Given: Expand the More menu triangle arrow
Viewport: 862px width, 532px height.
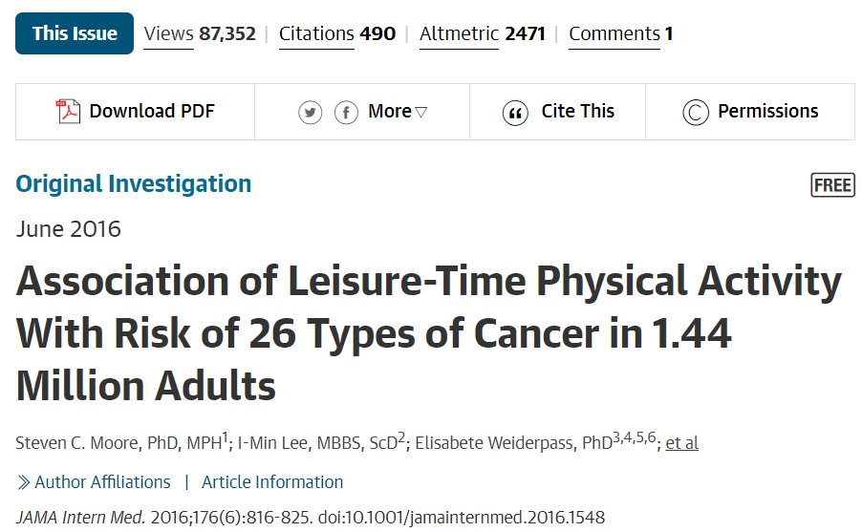Looking at the screenshot, I should (421, 112).
